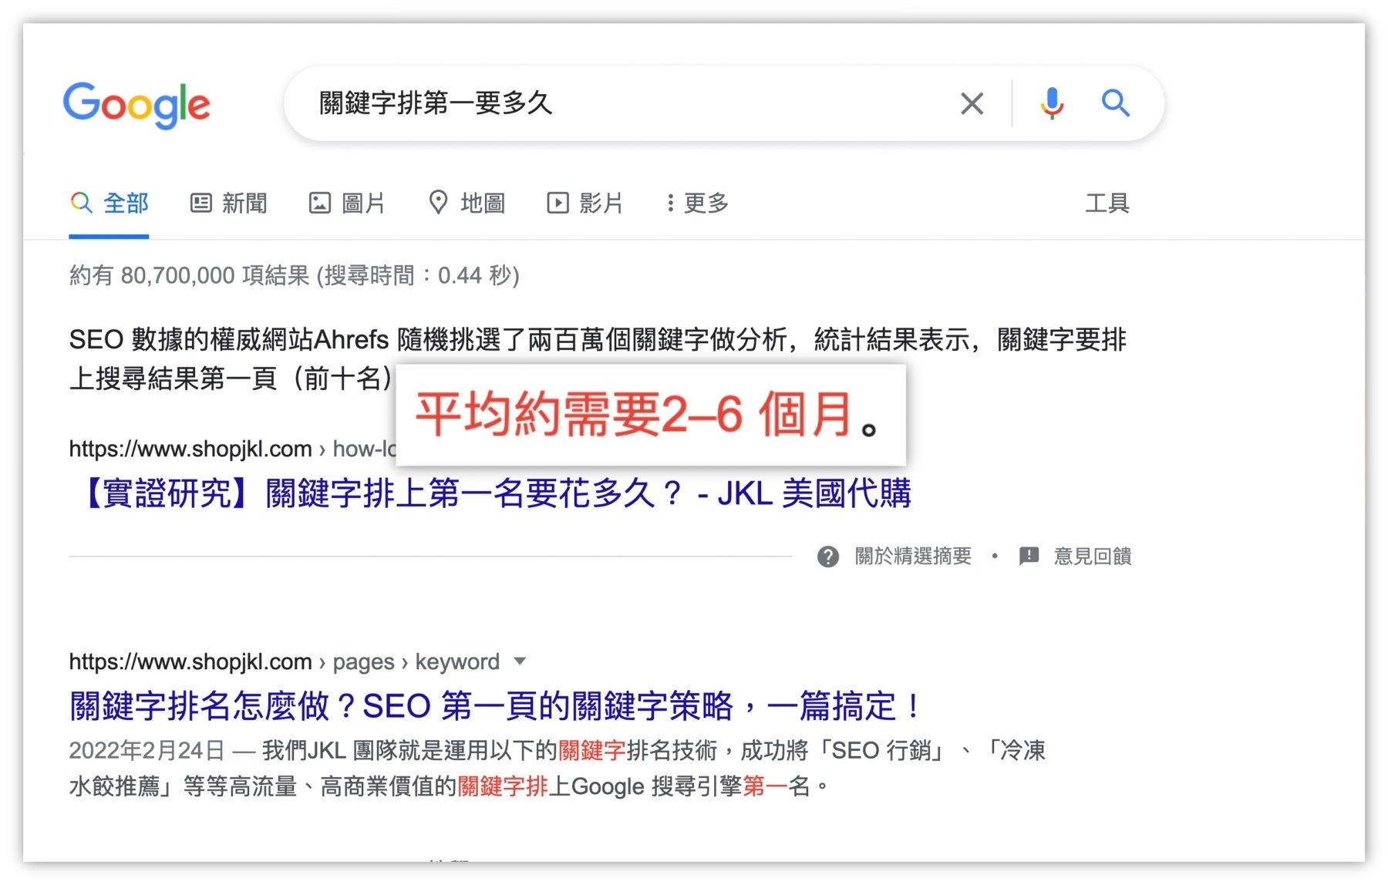Open the 工具 search tools options
1388x885 pixels.
pyautogui.click(x=1109, y=203)
